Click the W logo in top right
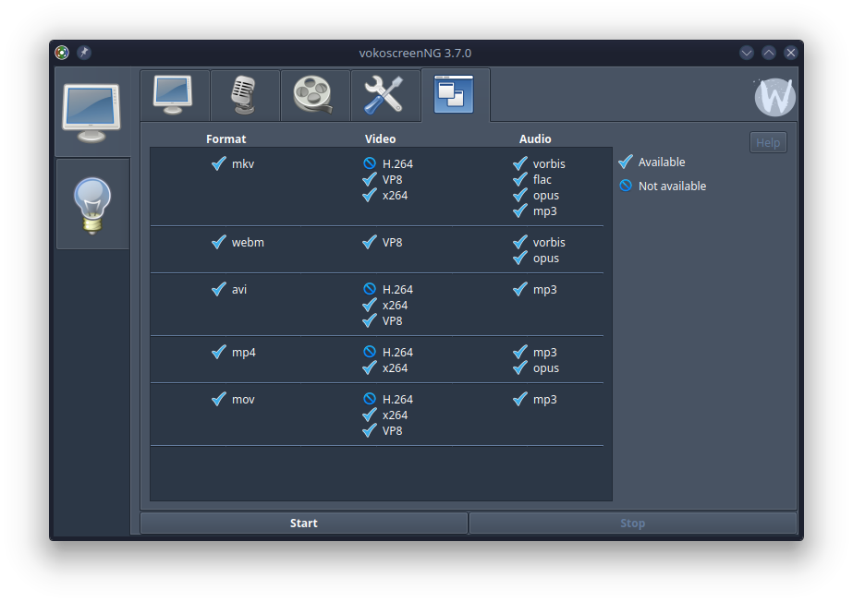Screen dimensions: 853x602 point(774,96)
